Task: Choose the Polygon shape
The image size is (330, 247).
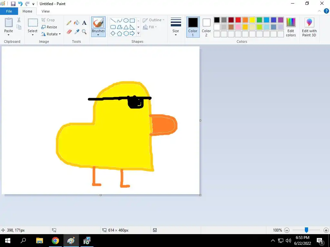Action: [x=119, y=27]
